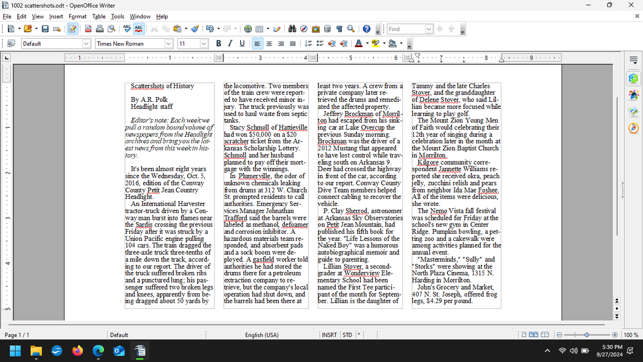Image resolution: width=643 pixels, height=362 pixels.
Task: Export document directly as PDF
Action: coord(89,29)
